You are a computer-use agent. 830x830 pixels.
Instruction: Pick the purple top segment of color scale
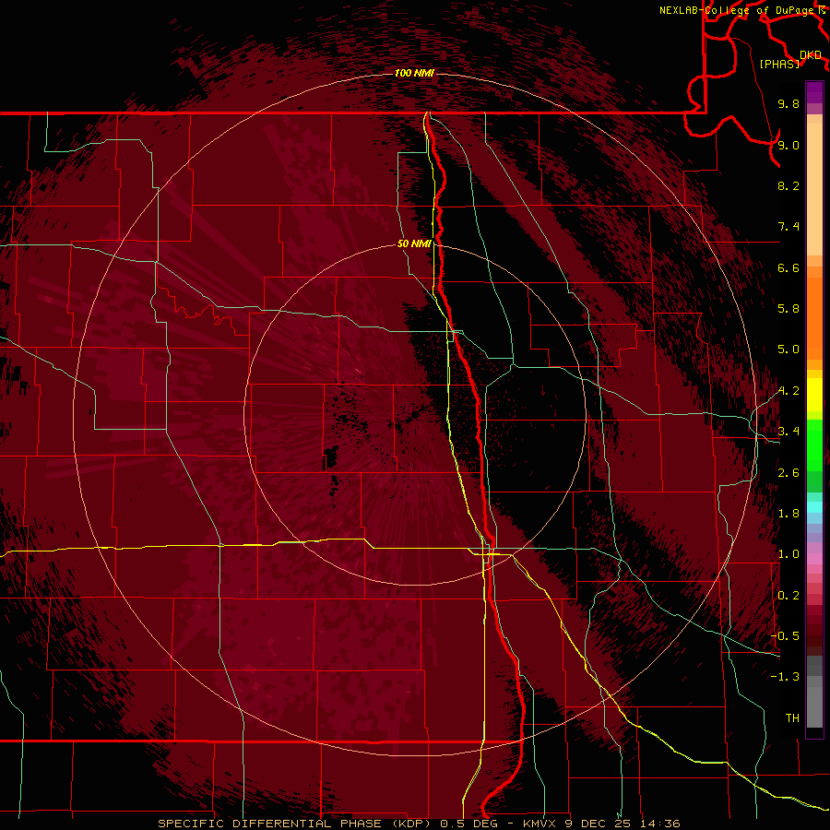pos(814,92)
